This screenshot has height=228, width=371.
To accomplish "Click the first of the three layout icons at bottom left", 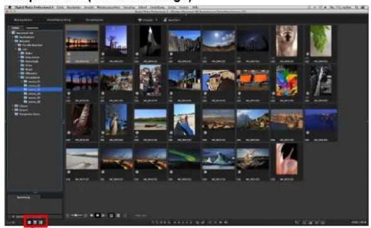I will pyautogui.click(x=29, y=222).
